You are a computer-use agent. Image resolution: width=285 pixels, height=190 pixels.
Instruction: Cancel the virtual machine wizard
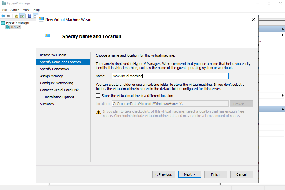pyautogui.click(x=241, y=174)
